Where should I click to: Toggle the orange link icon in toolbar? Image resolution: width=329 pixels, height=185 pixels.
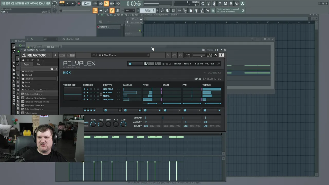click(112, 11)
